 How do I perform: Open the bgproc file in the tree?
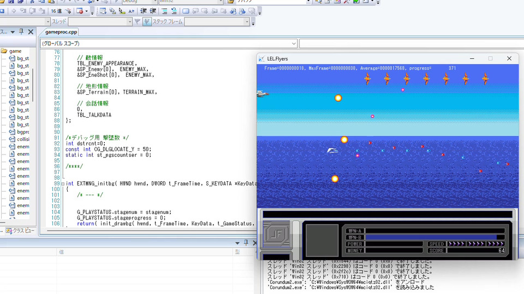click(x=22, y=132)
